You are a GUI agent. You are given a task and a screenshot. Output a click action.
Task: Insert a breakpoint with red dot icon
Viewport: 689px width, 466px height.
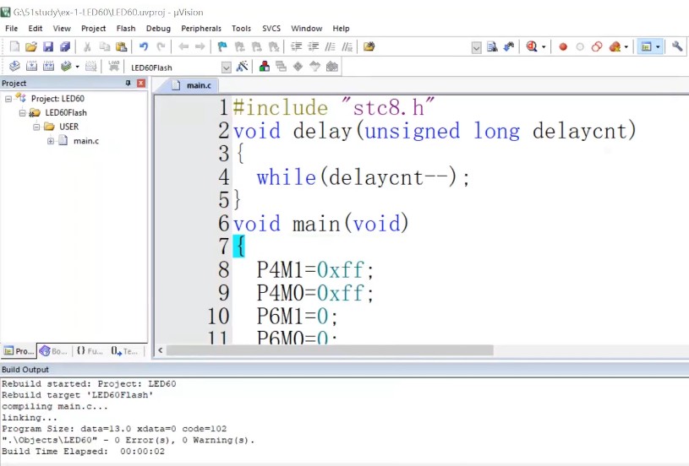point(563,47)
